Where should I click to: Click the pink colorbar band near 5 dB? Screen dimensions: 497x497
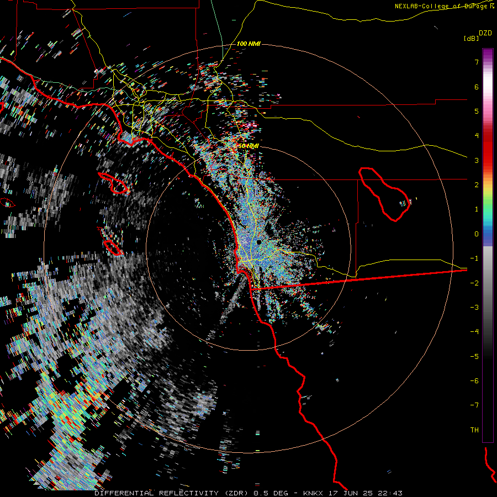coord(488,111)
